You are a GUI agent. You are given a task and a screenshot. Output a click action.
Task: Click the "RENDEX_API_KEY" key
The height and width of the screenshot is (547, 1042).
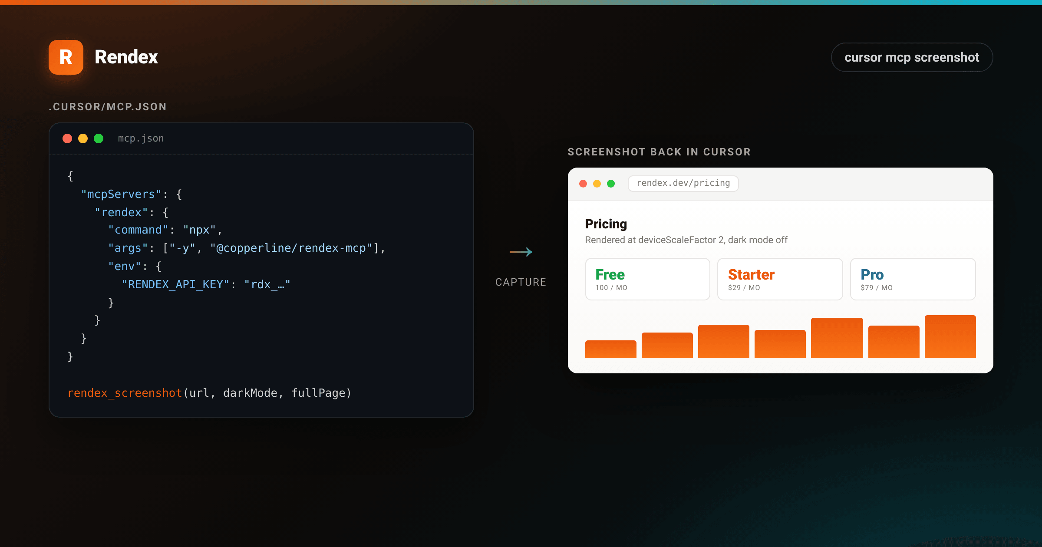[x=175, y=284]
